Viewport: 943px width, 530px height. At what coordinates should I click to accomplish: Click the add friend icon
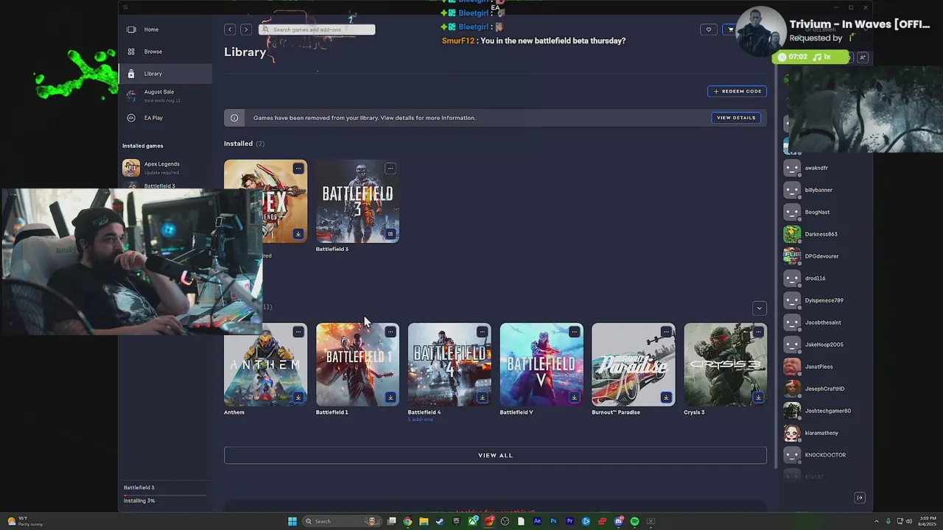(863, 57)
